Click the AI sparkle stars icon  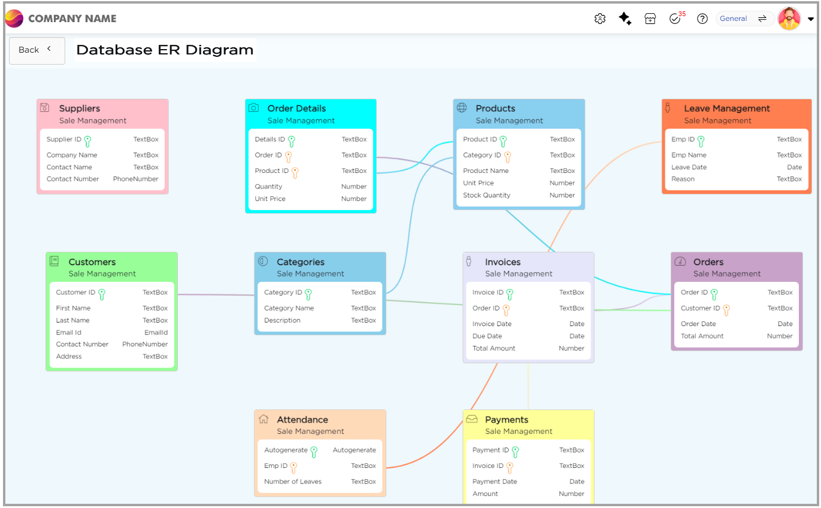[x=625, y=19]
